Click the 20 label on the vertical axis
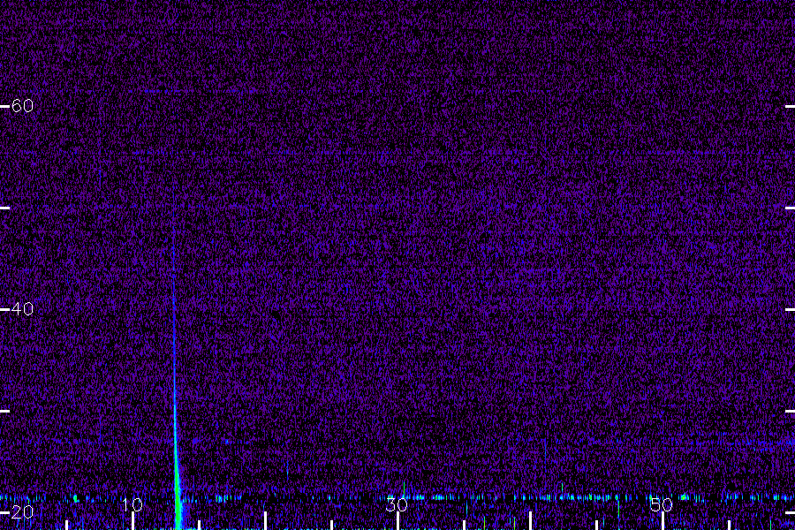Screen dimensions: 795x530 click(22, 511)
